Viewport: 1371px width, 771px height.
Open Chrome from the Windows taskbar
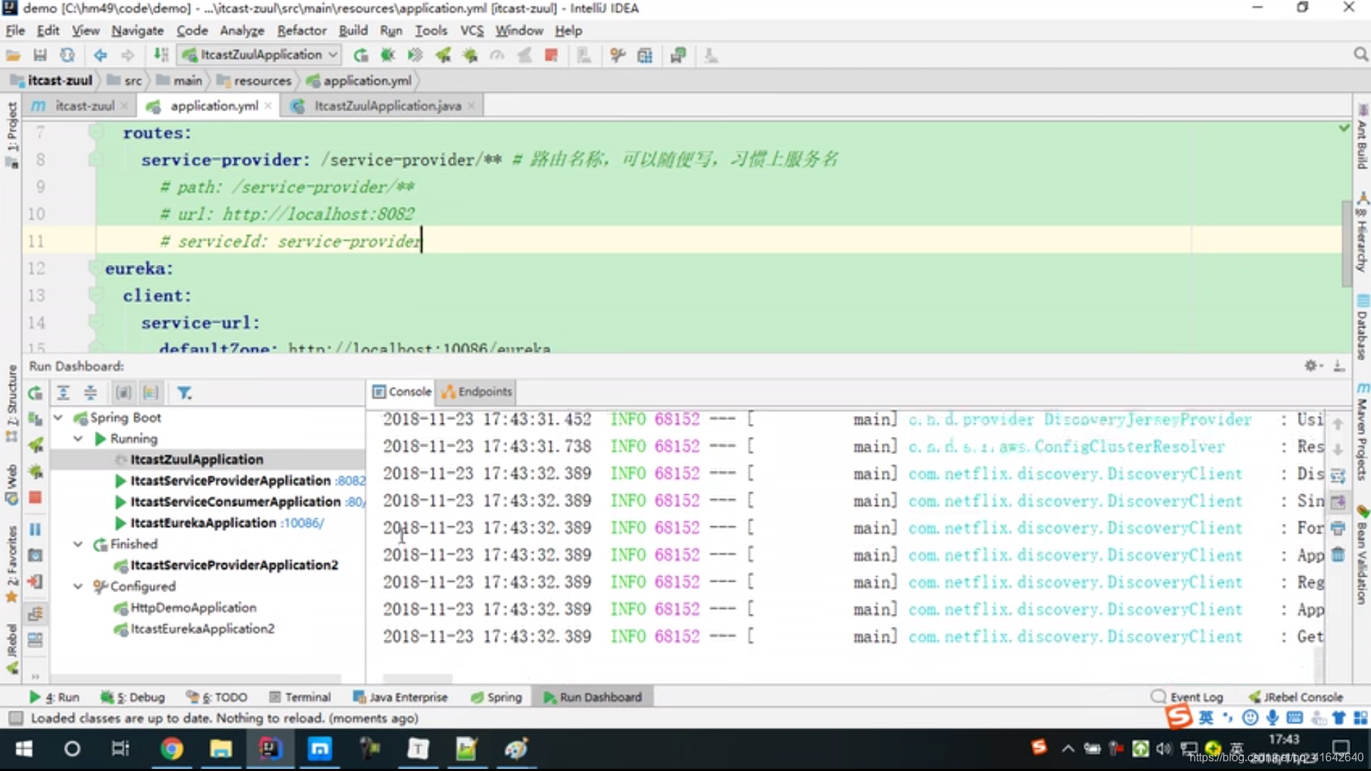pyautogui.click(x=171, y=749)
